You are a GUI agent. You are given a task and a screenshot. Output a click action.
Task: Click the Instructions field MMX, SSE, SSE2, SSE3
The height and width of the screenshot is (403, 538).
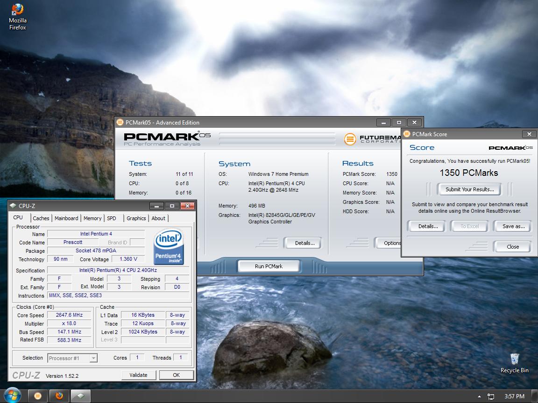[x=118, y=295]
